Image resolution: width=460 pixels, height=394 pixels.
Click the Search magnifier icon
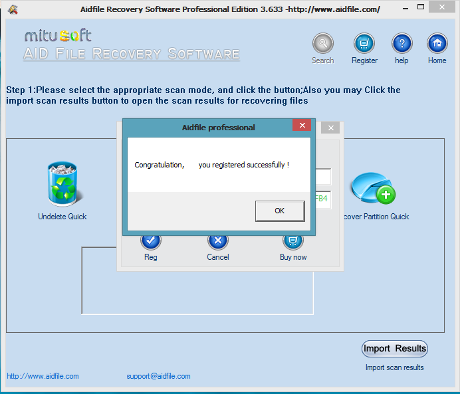(322, 43)
